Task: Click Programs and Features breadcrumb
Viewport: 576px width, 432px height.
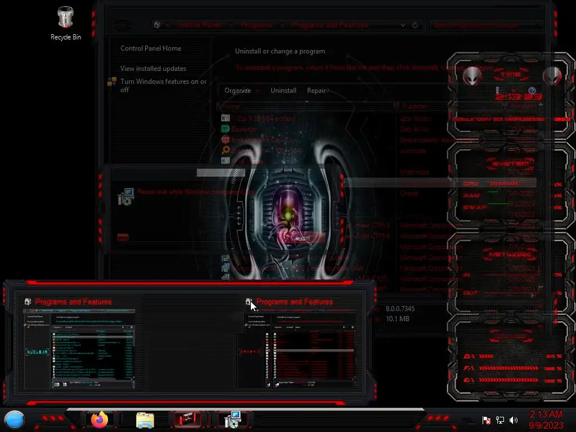Action: pos(330,25)
